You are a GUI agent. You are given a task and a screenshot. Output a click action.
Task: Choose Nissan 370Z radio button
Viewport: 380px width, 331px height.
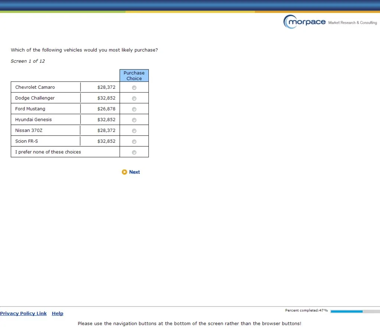[x=134, y=131]
